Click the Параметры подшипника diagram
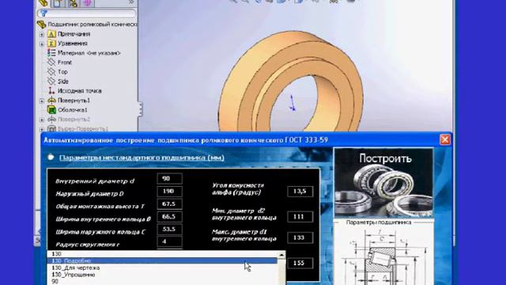 [383, 255]
